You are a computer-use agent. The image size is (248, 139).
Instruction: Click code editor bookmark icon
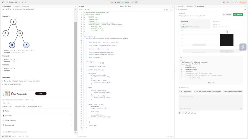(167, 10)
